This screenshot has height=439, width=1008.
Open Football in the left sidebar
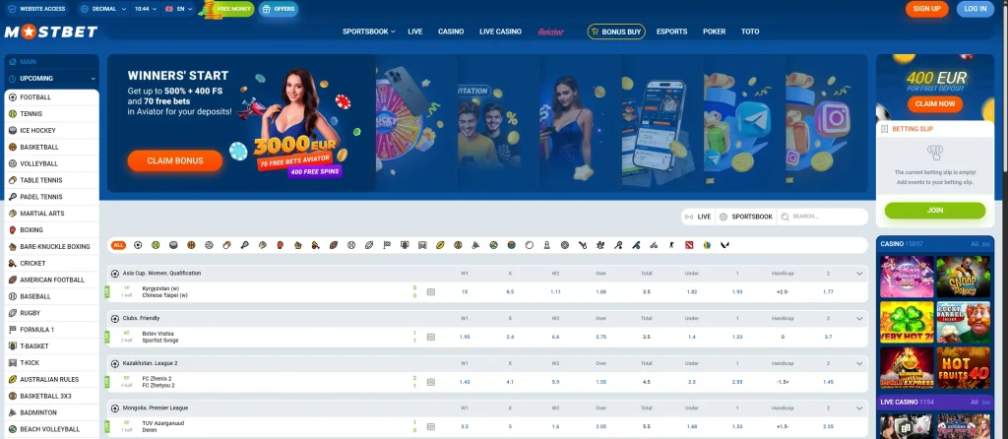click(x=51, y=97)
